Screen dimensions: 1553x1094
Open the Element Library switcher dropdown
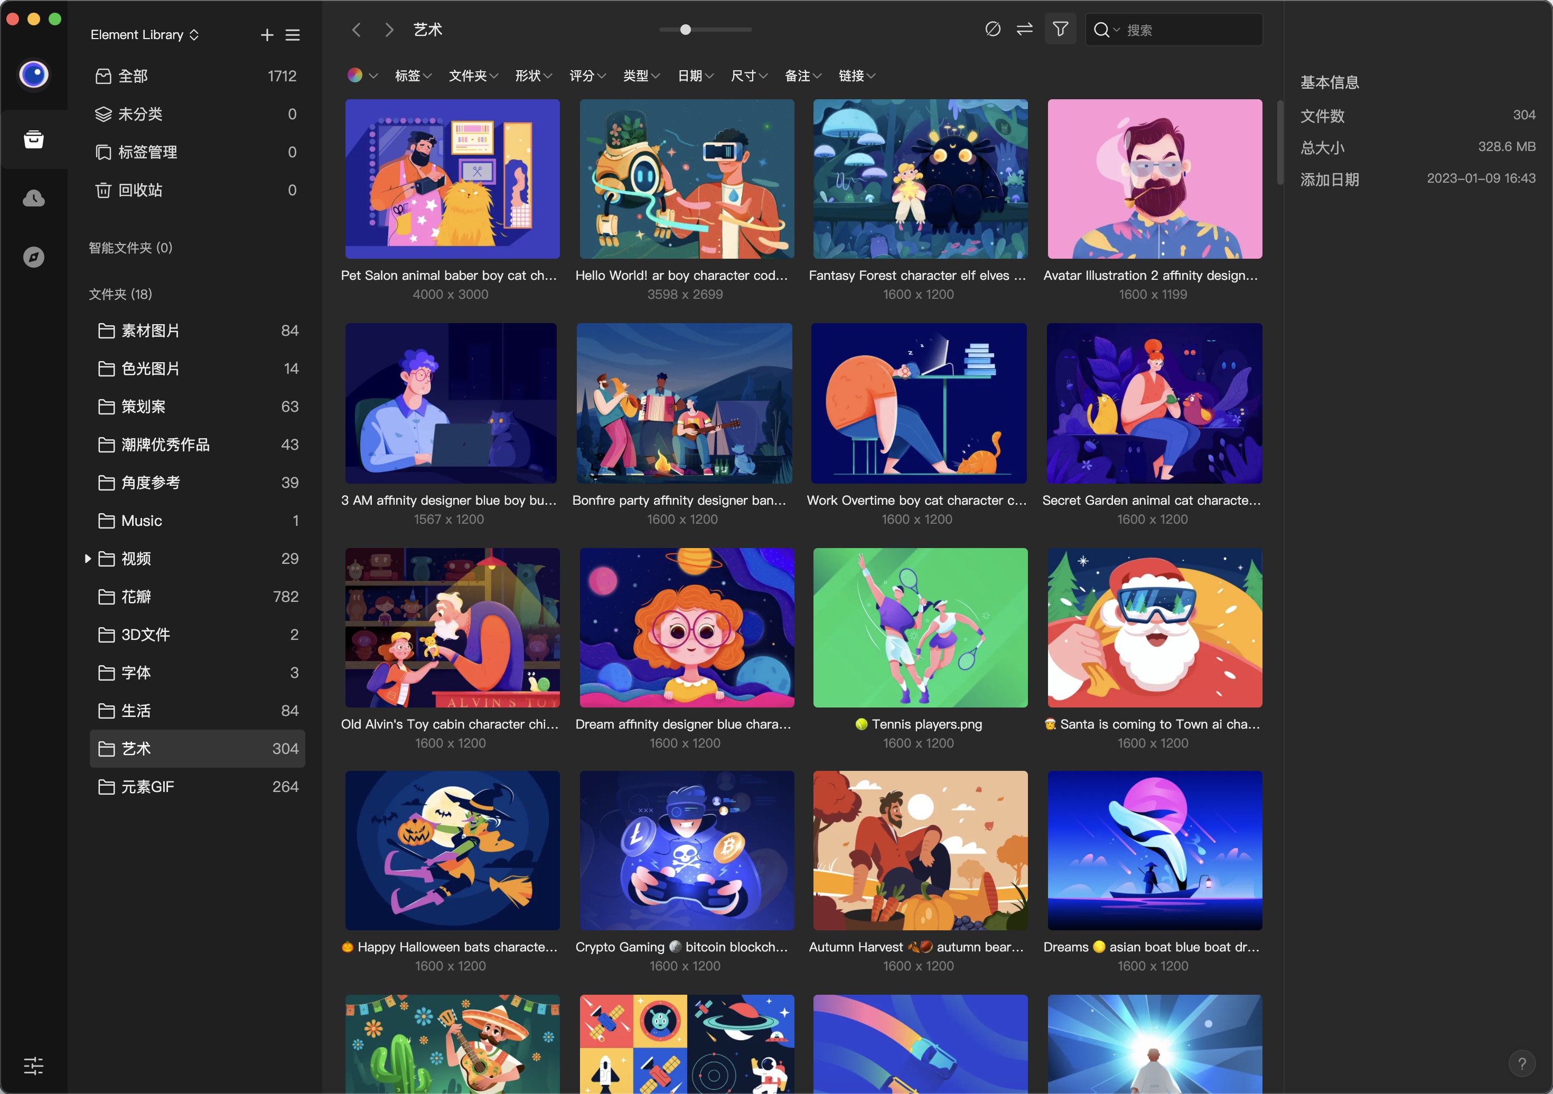pos(145,34)
